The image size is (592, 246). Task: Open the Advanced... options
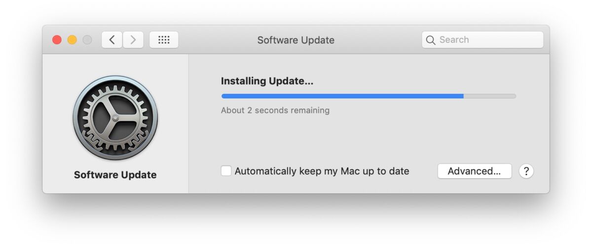pos(475,171)
